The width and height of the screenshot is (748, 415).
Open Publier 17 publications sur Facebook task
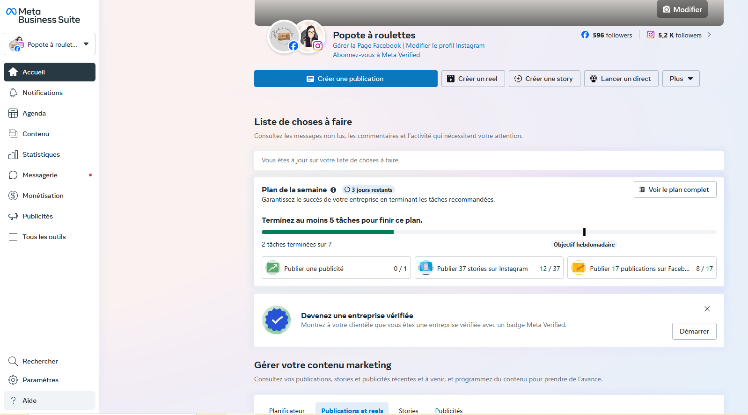(x=642, y=268)
